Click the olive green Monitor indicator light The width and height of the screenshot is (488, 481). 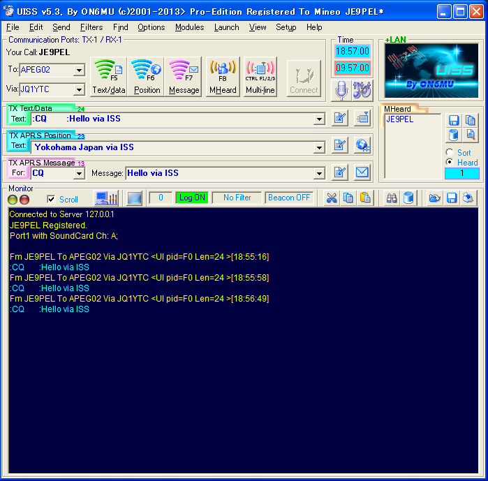coord(13,200)
